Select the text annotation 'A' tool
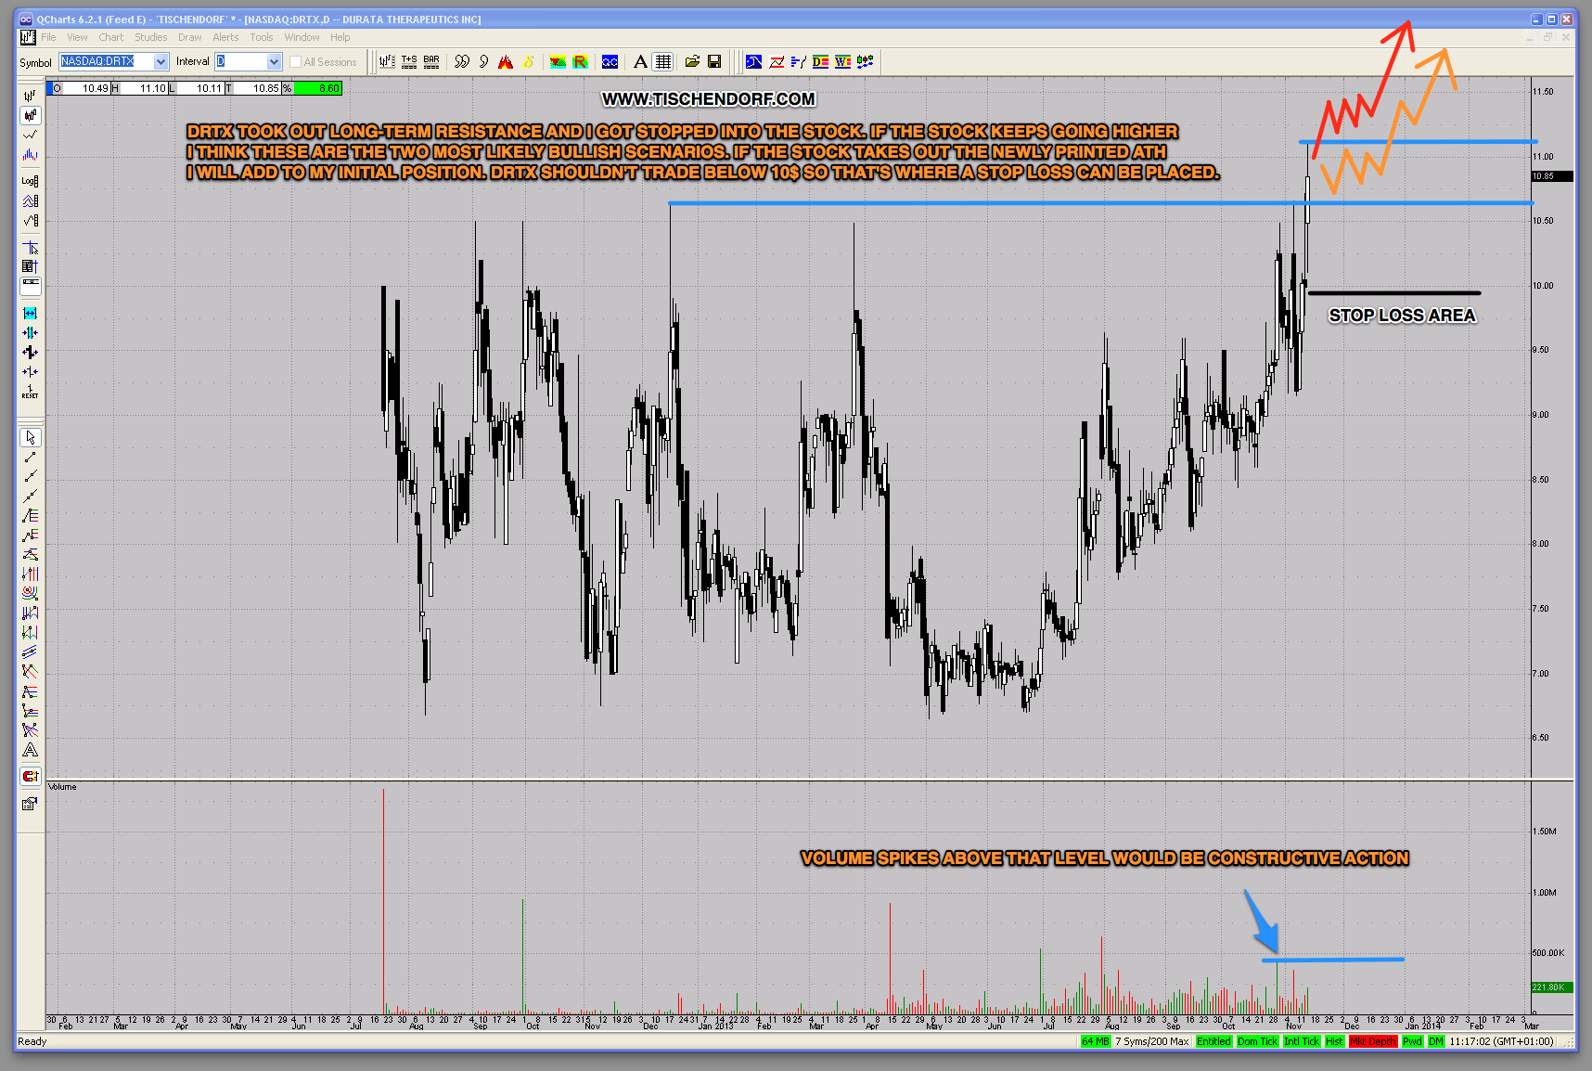Image resolution: width=1592 pixels, height=1071 pixels. tap(640, 62)
